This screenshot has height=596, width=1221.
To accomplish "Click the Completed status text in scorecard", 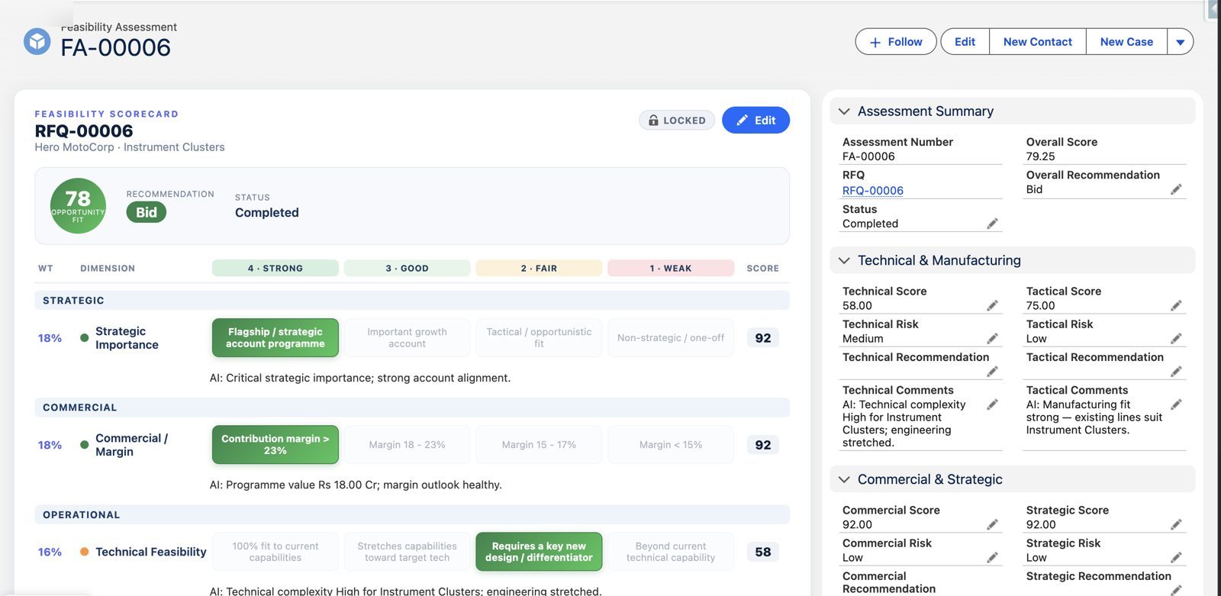I will pyautogui.click(x=266, y=213).
